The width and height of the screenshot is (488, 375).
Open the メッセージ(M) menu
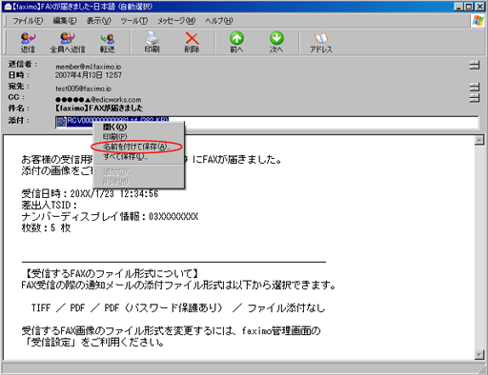coord(176,21)
